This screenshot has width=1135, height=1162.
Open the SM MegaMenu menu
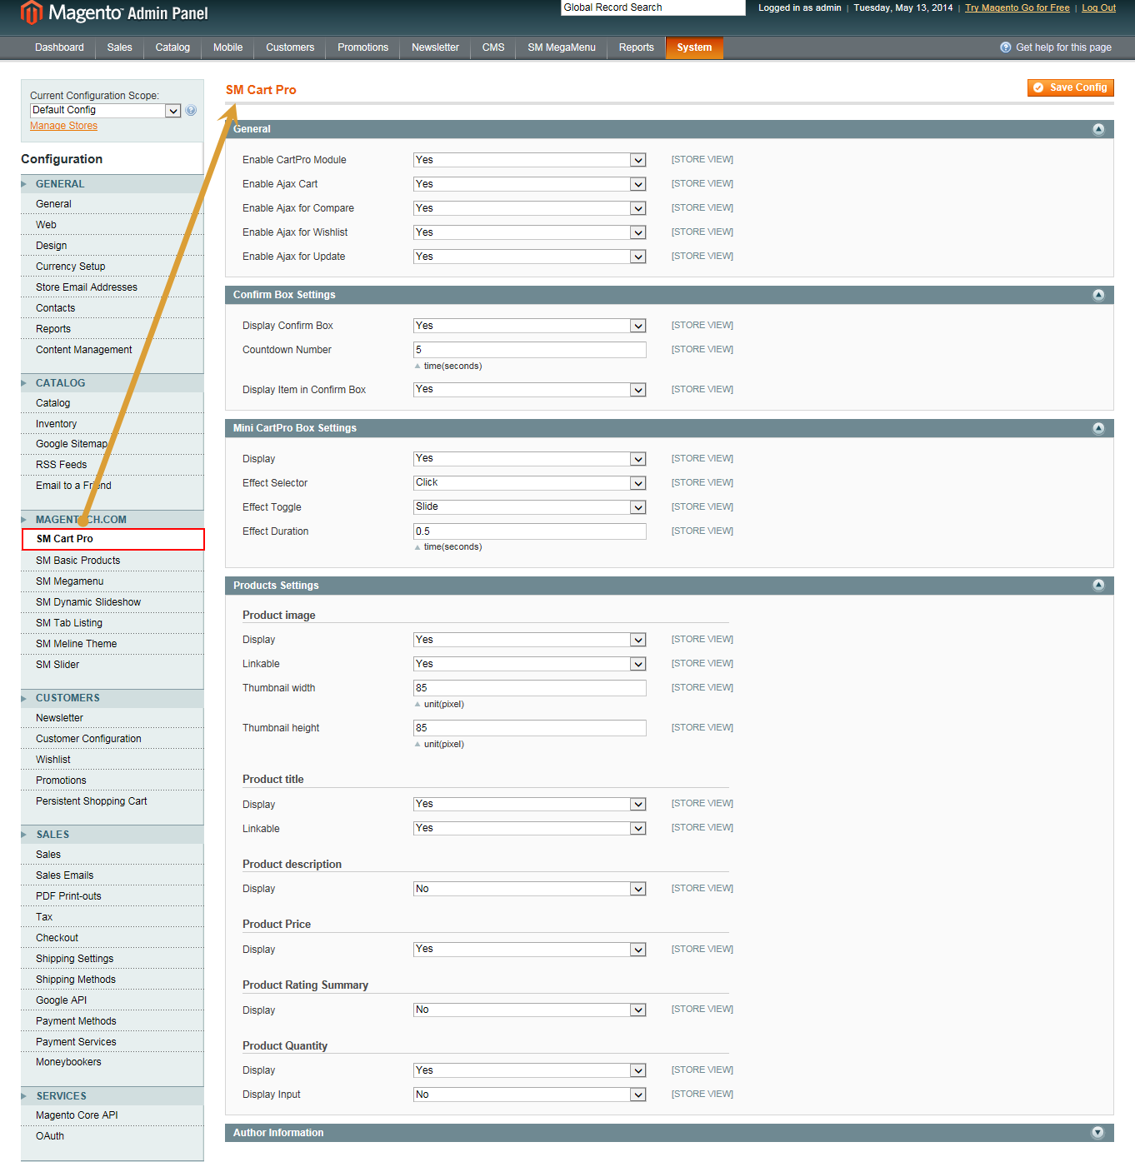pos(562,47)
